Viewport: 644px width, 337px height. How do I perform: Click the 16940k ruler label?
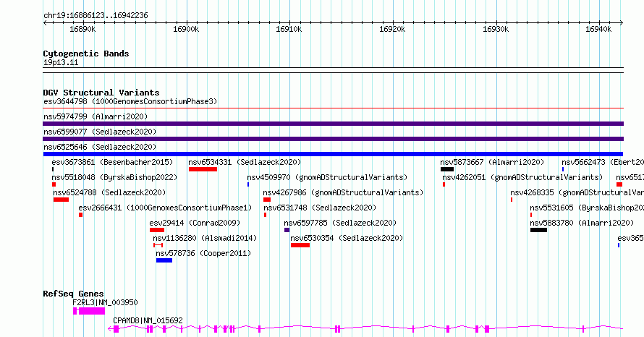[x=598, y=29]
